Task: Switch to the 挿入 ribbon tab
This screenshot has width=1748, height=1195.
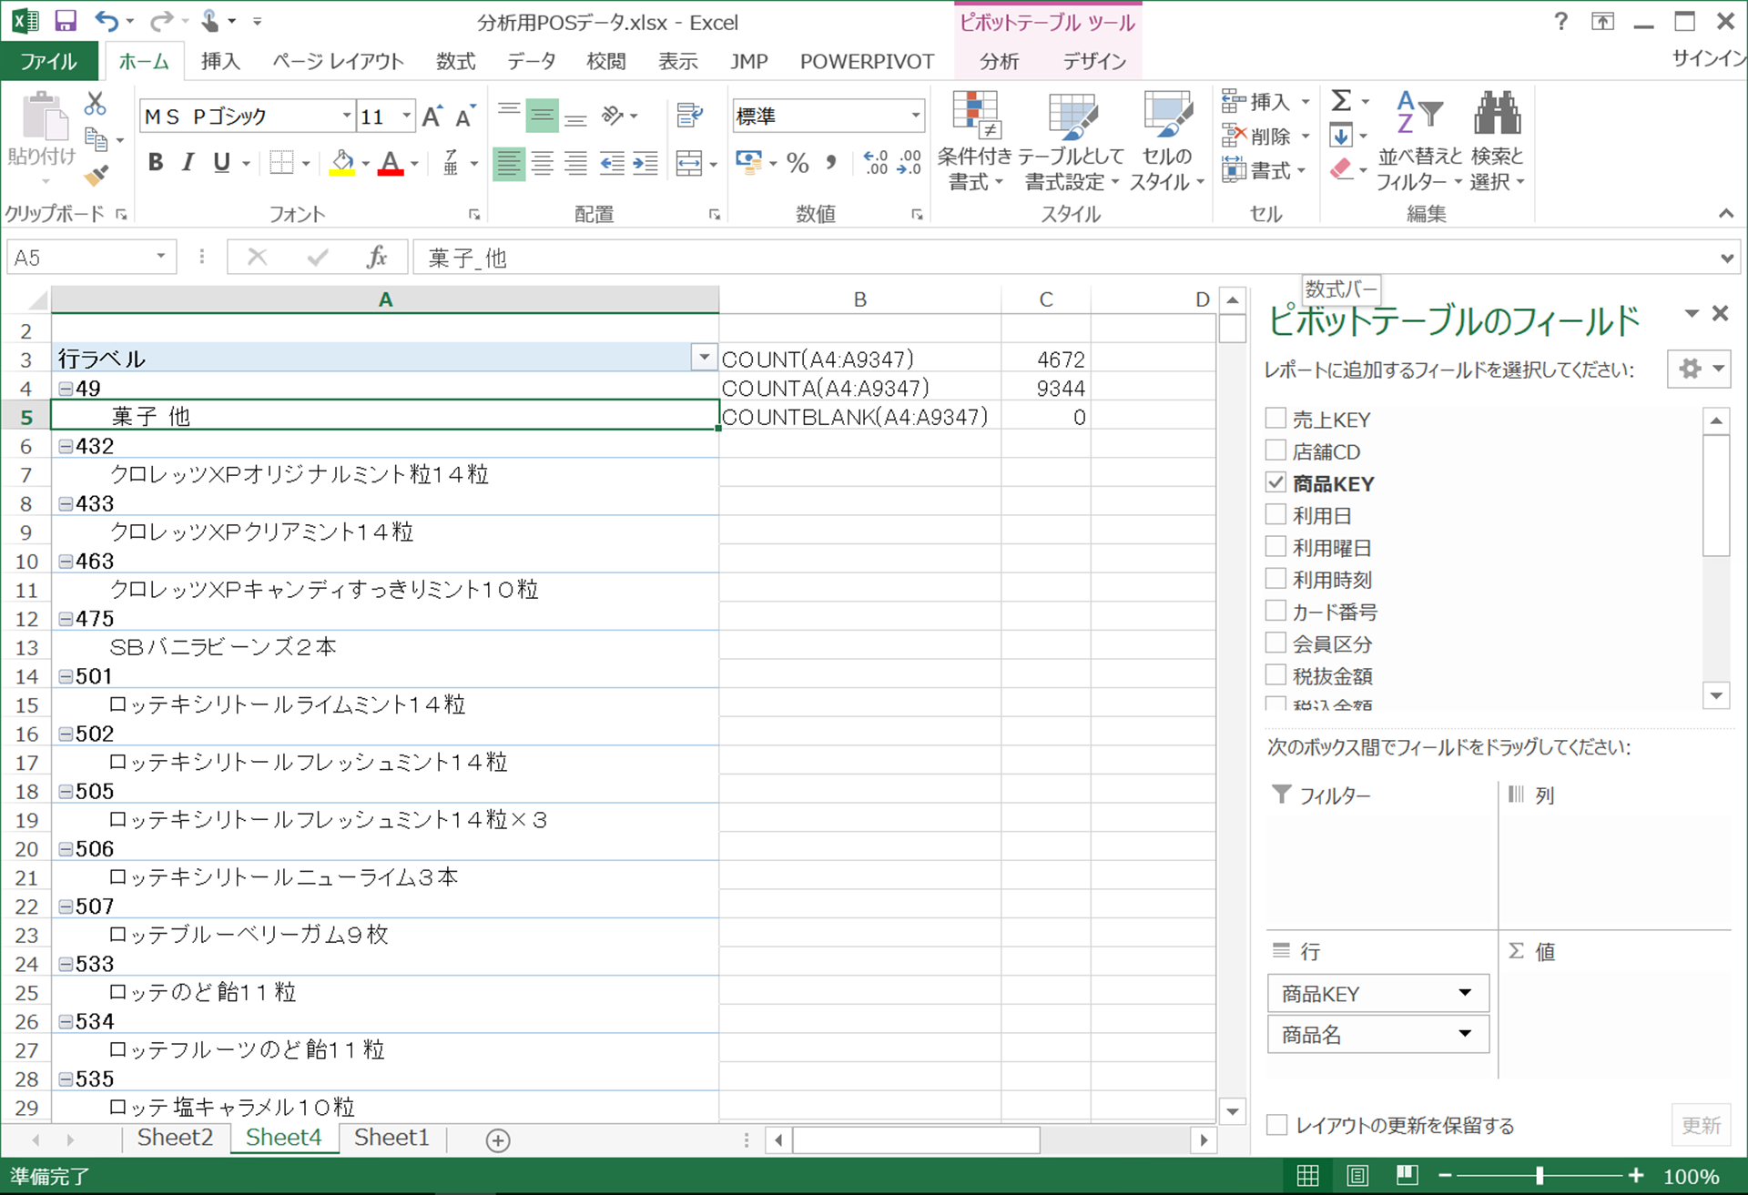Action: pyautogui.click(x=220, y=61)
